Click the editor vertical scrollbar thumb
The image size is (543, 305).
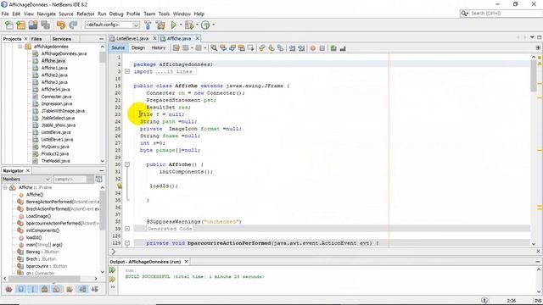click(534, 76)
